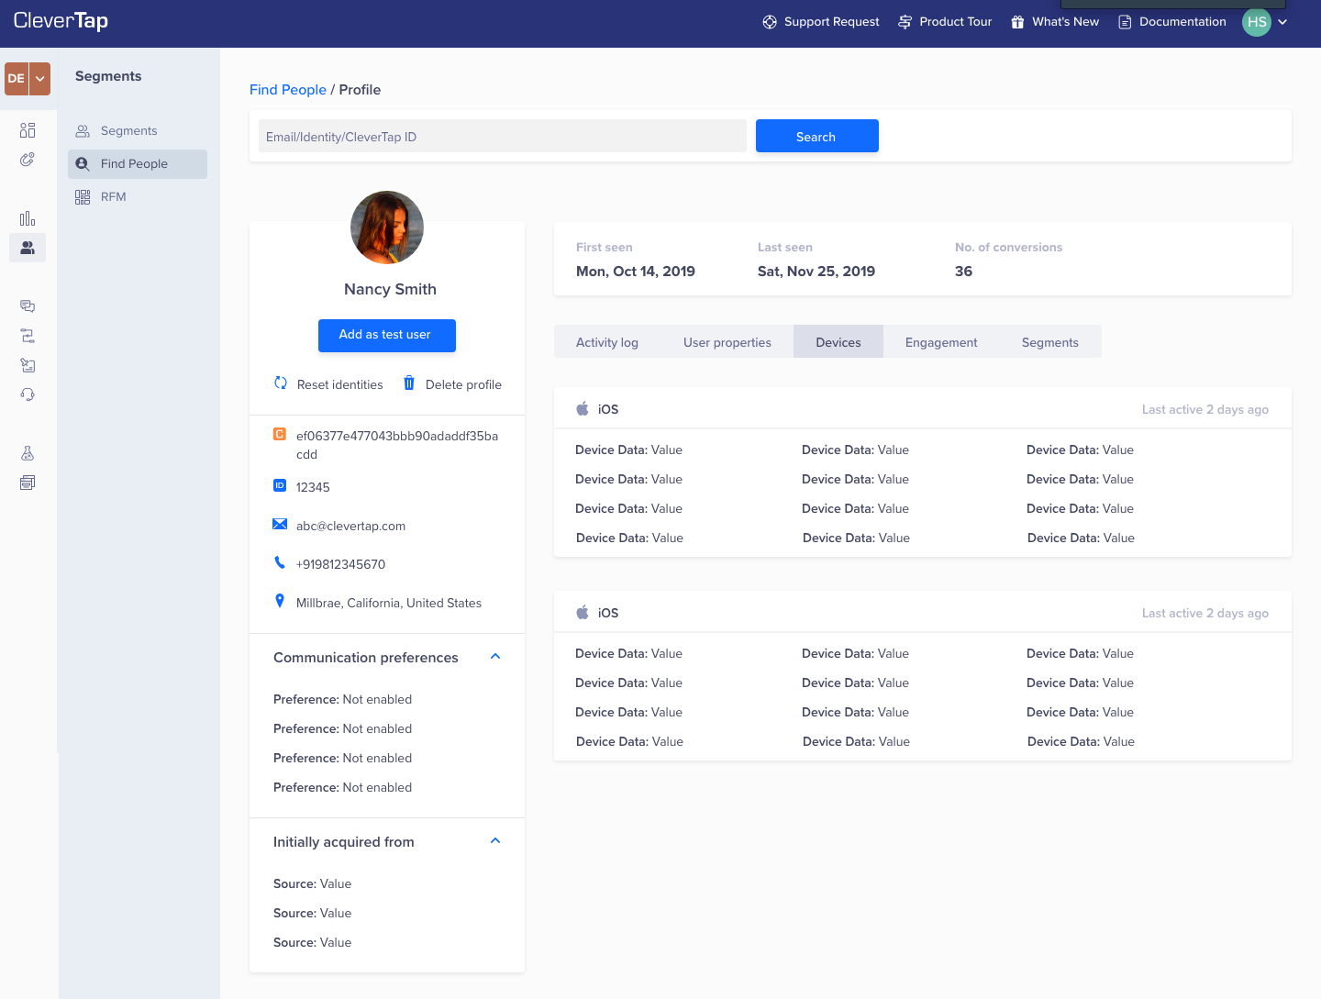Open the dashboard boards icon in sidebar

[28, 130]
